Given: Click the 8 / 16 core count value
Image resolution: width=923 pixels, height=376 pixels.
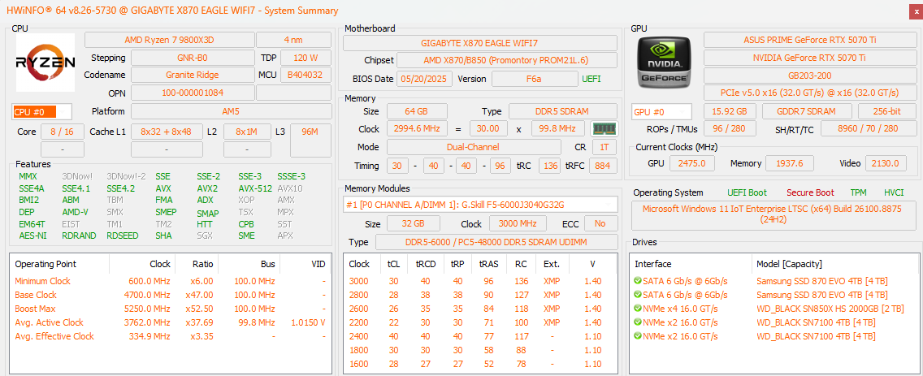Looking at the screenshot, I should [x=62, y=132].
